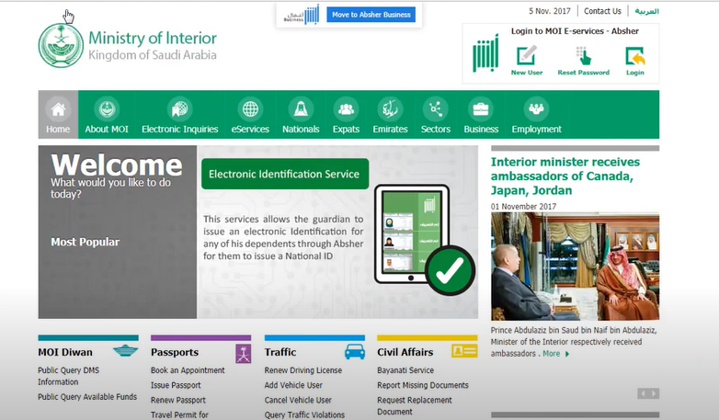Screen dimensions: 719x420
Task: Click the Employment handshake icon
Action: tap(536, 108)
